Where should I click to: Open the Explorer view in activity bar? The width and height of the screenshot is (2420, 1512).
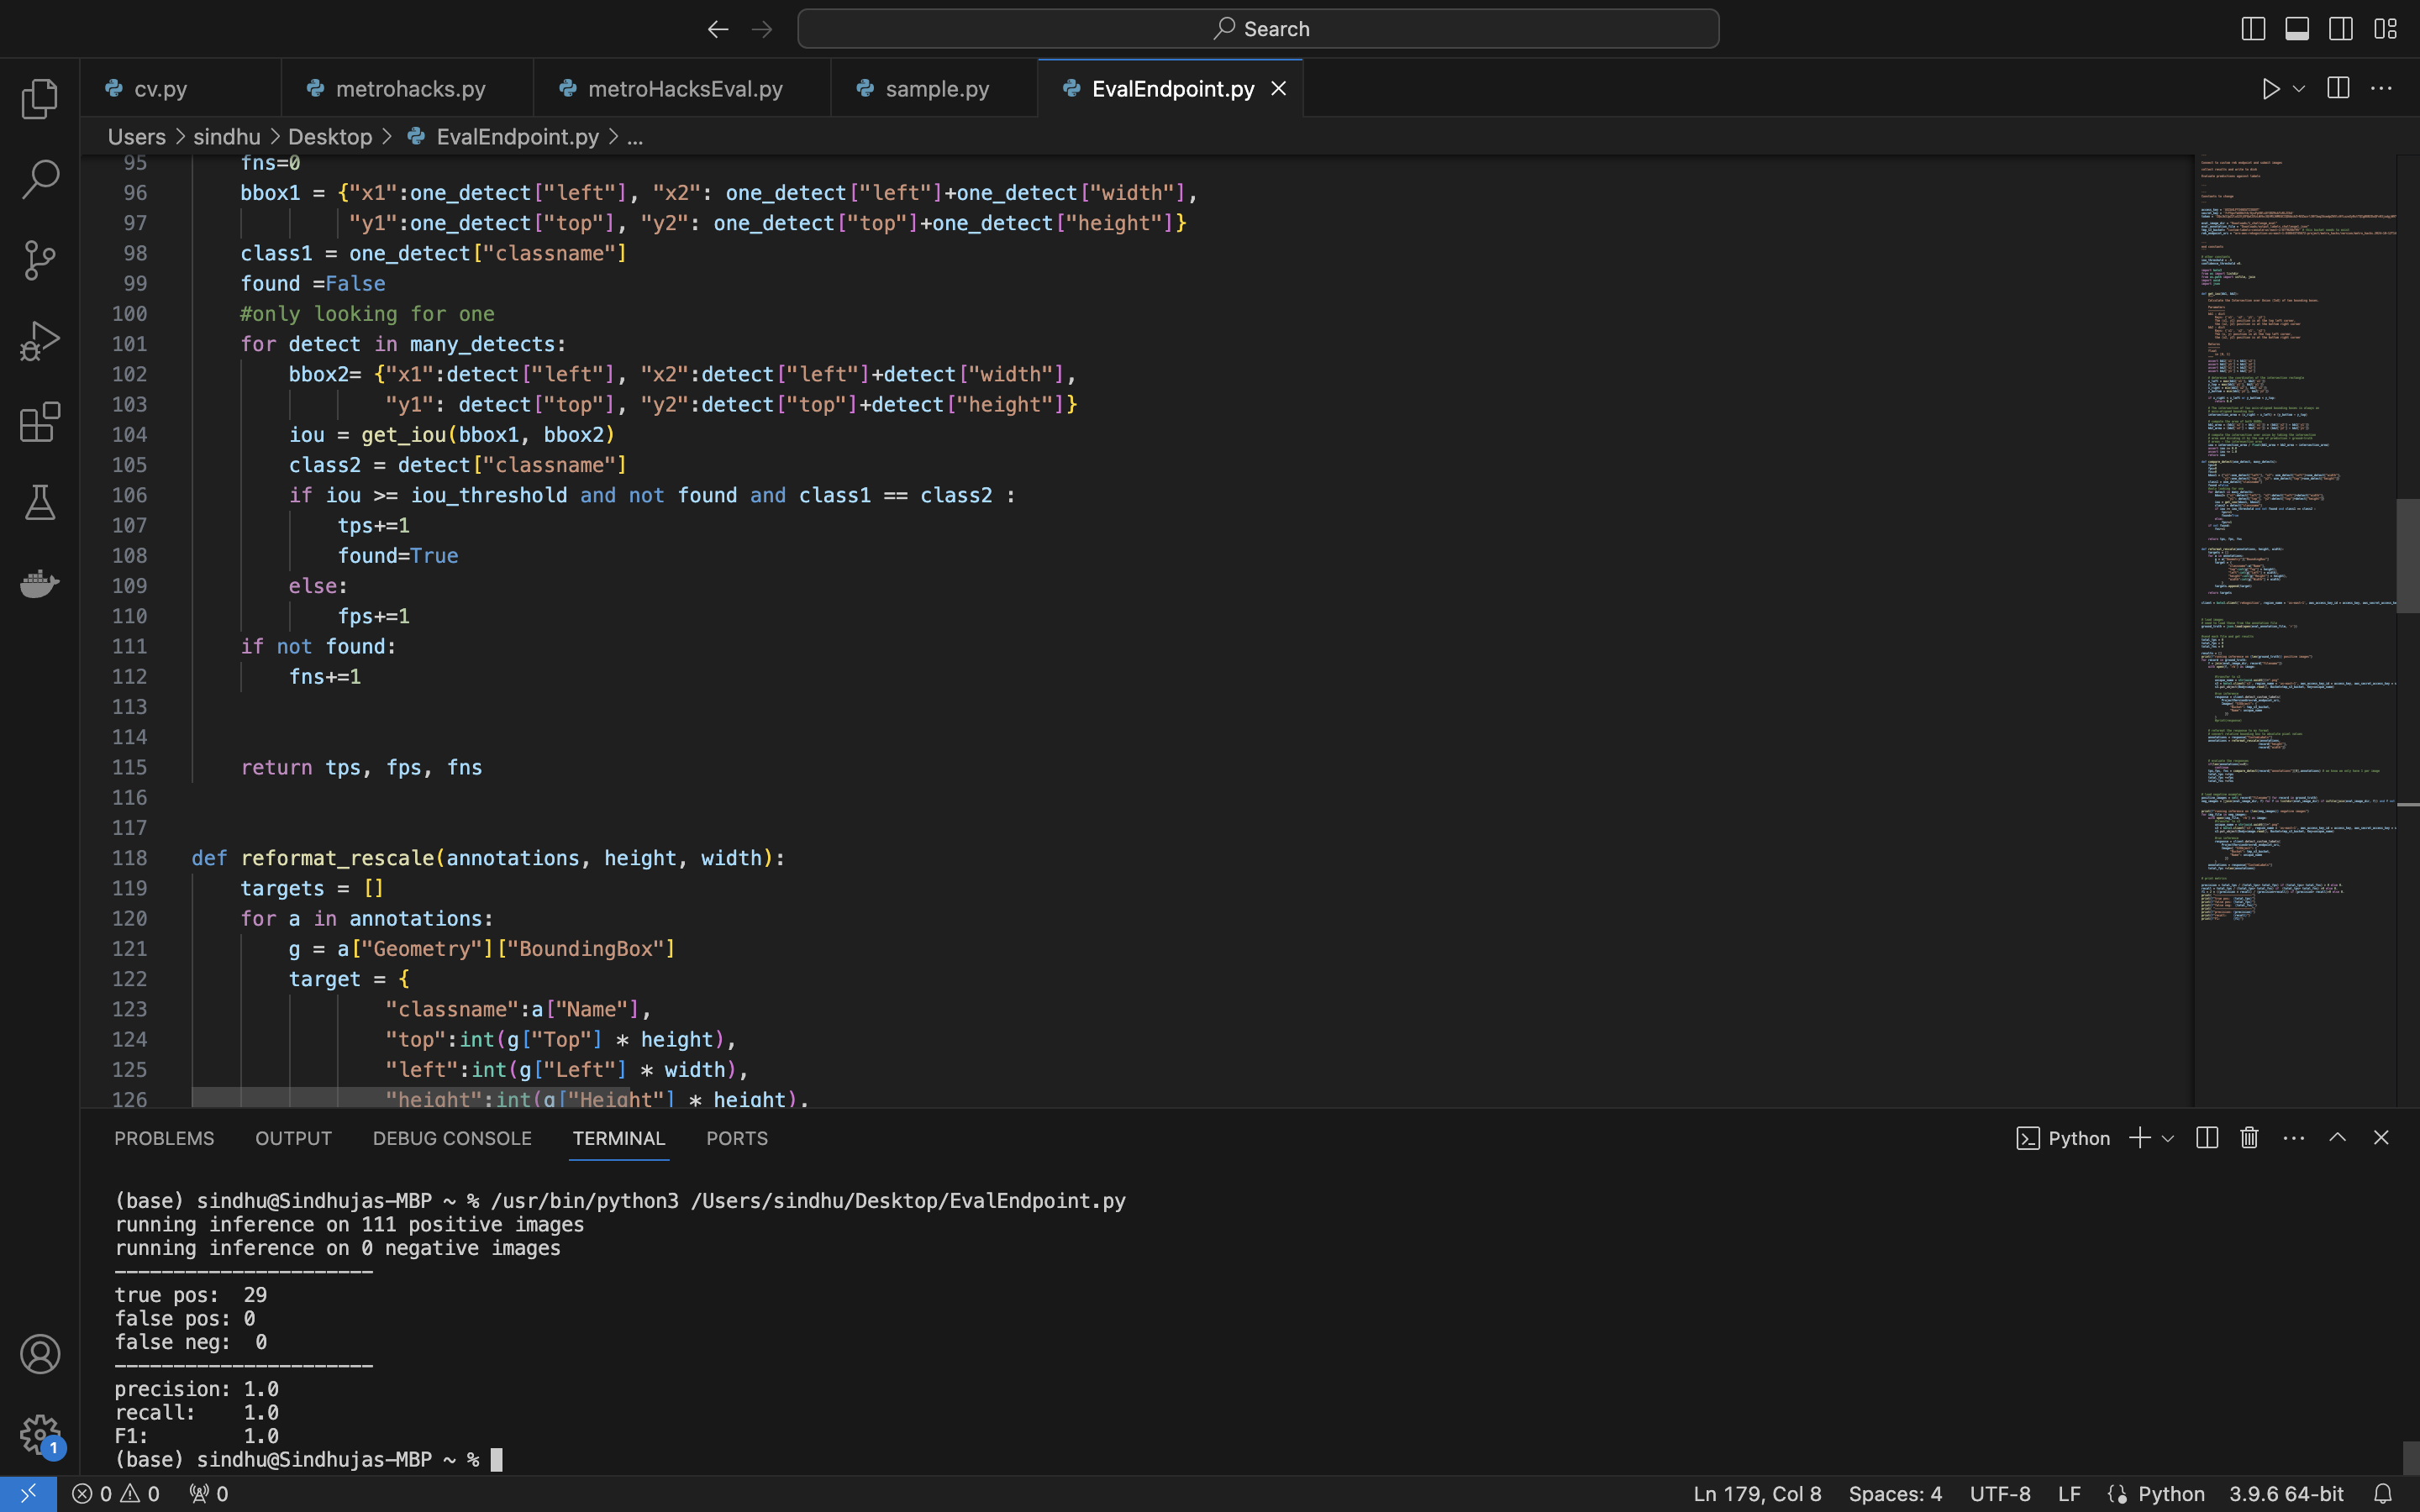pos(40,98)
